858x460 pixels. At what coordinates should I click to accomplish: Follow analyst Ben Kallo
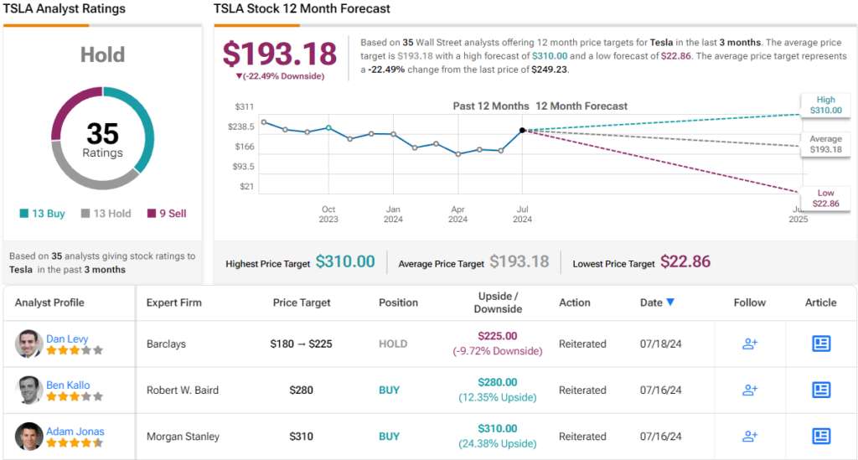pos(750,390)
